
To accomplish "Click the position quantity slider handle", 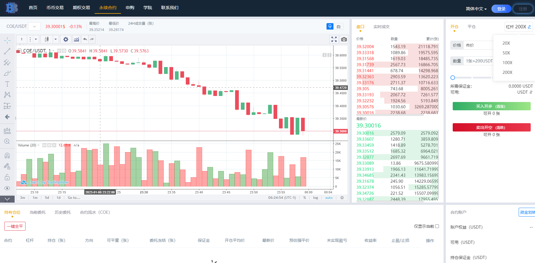I will (x=453, y=78).
